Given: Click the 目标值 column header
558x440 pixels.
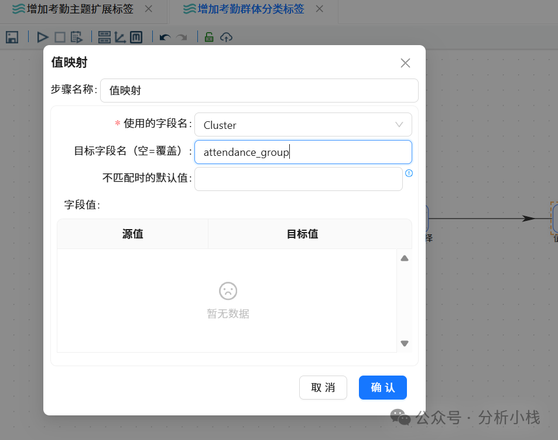Looking at the screenshot, I should (303, 234).
